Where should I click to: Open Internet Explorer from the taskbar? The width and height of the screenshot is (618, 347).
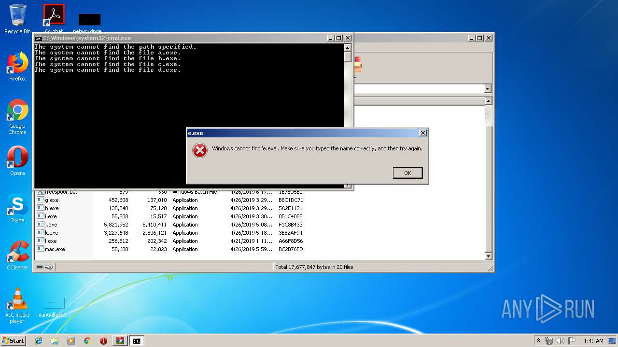pos(39,341)
